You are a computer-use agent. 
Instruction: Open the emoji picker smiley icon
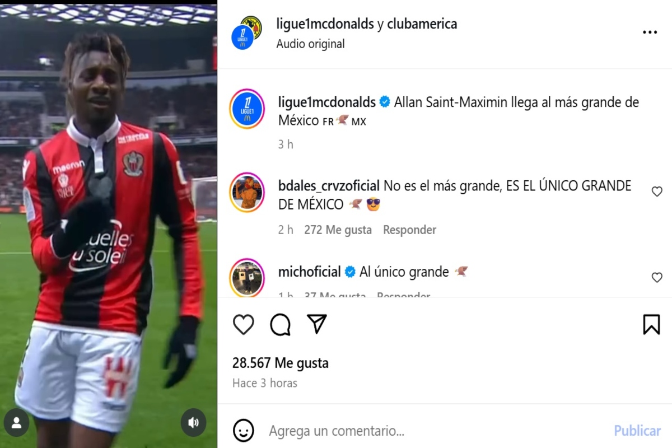click(244, 431)
